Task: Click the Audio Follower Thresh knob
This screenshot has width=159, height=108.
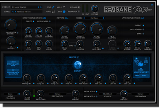Action: click(x=27, y=94)
